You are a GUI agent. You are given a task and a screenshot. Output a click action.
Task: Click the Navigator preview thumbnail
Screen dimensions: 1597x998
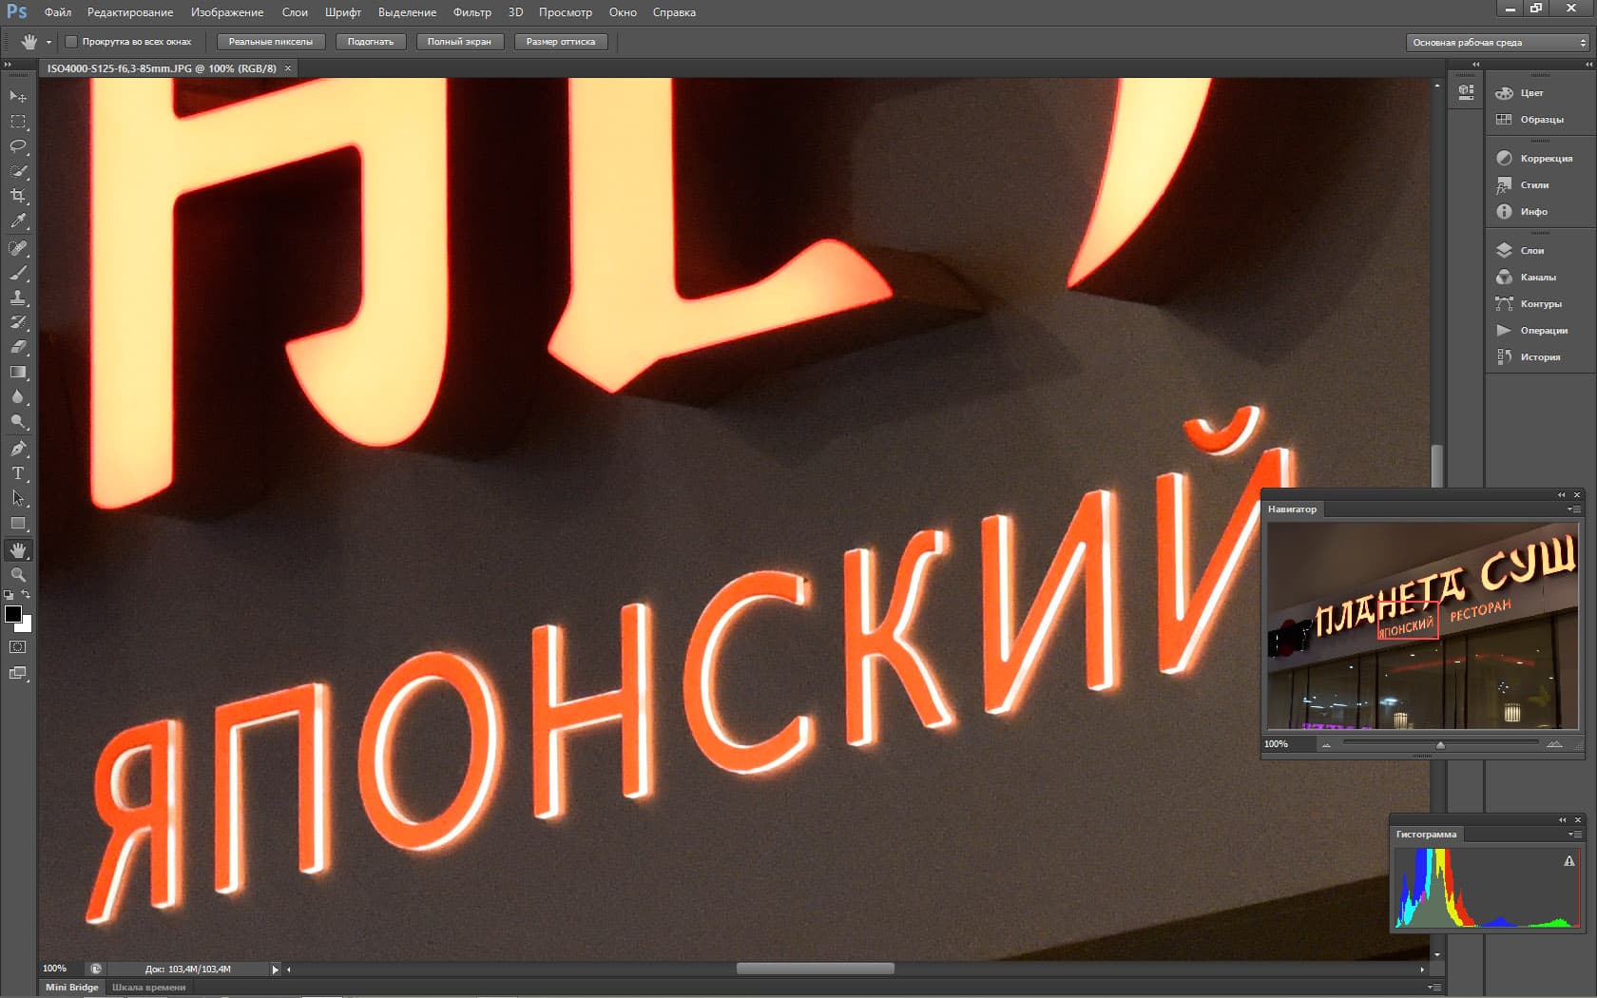click(x=1422, y=626)
